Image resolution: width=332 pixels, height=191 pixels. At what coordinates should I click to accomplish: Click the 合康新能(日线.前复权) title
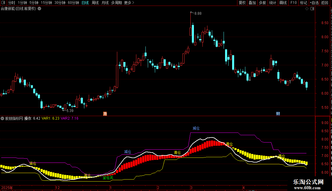click(x=19, y=9)
